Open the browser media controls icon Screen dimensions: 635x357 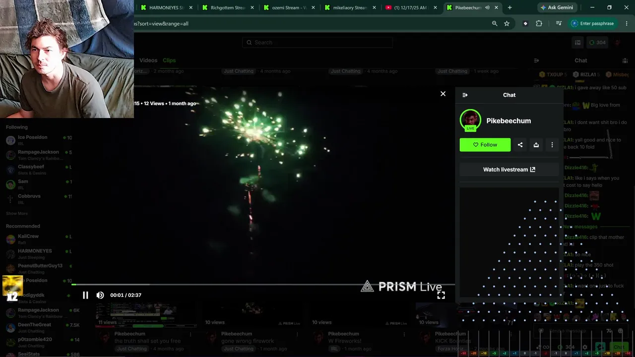tap(559, 23)
